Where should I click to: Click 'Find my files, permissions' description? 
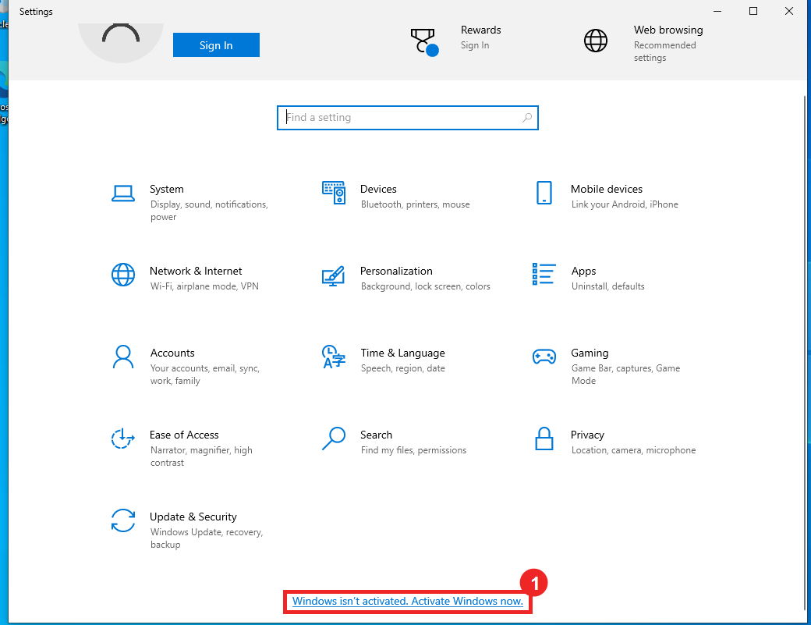point(414,450)
